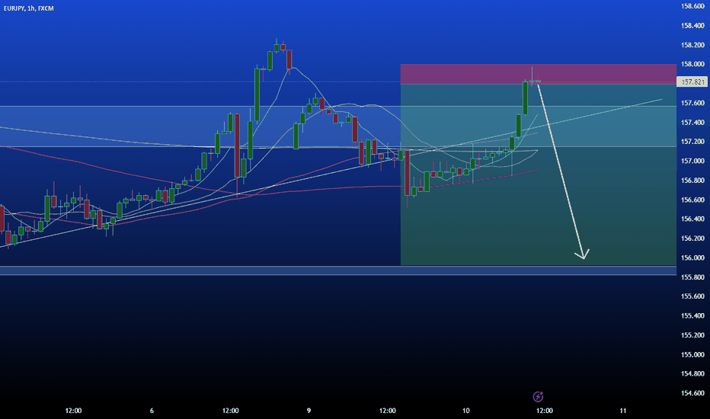Select the green profit-target zone of the short position
The width and height of the screenshot is (710, 419).
[x=539, y=174]
